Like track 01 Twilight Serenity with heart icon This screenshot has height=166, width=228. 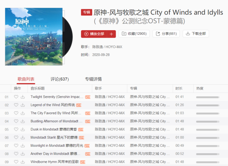pyautogui.click(x=16, y=97)
